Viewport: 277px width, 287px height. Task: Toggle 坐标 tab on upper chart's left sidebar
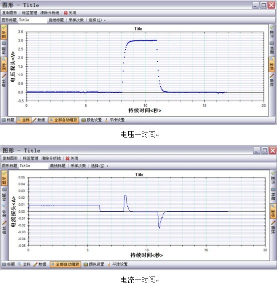4,64
